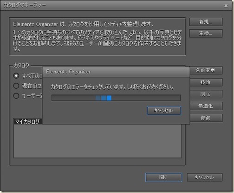This screenshot has height=193, width=234.
Task: Click the 最適化 button
Action: tap(206, 106)
